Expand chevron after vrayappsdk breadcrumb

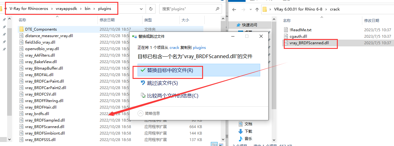tap(81, 9)
